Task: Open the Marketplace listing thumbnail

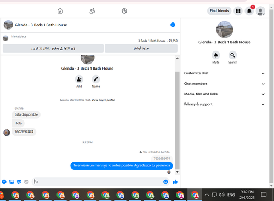Action: point(5,38)
